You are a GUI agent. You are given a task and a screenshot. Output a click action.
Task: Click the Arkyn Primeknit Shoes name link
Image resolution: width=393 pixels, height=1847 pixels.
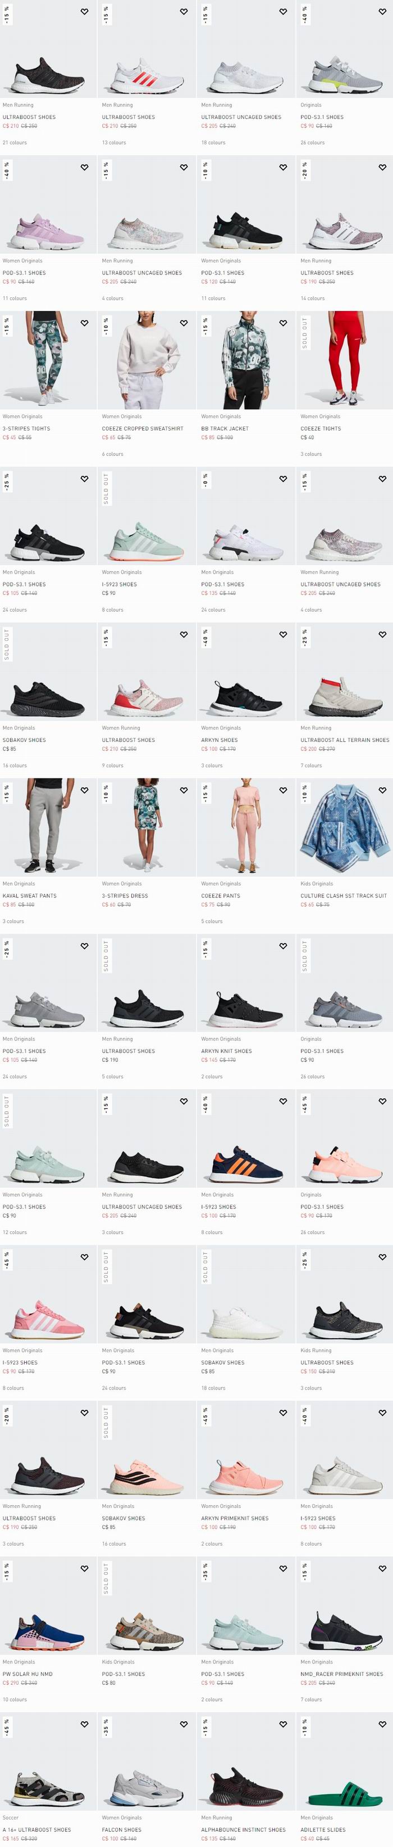click(x=235, y=1518)
